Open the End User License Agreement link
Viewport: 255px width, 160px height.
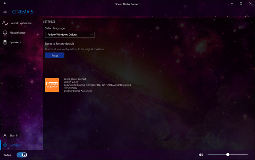point(78,91)
